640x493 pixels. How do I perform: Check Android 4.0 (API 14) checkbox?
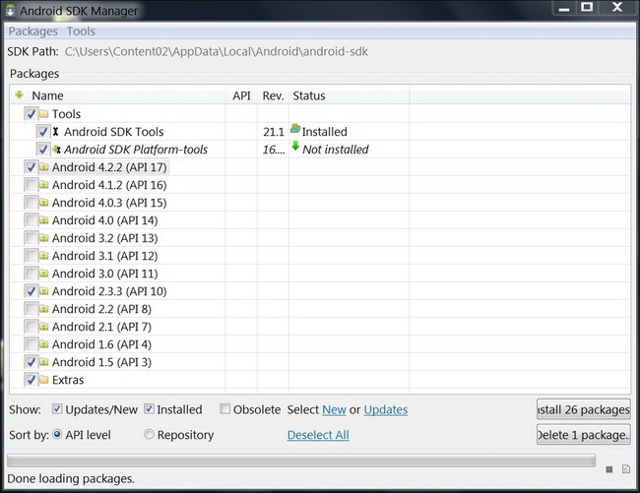[x=31, y=220]
